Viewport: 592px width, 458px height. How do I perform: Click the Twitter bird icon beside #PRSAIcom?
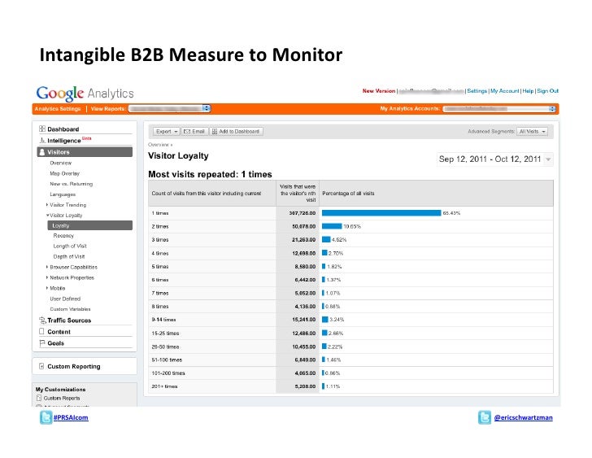[46, 417]
